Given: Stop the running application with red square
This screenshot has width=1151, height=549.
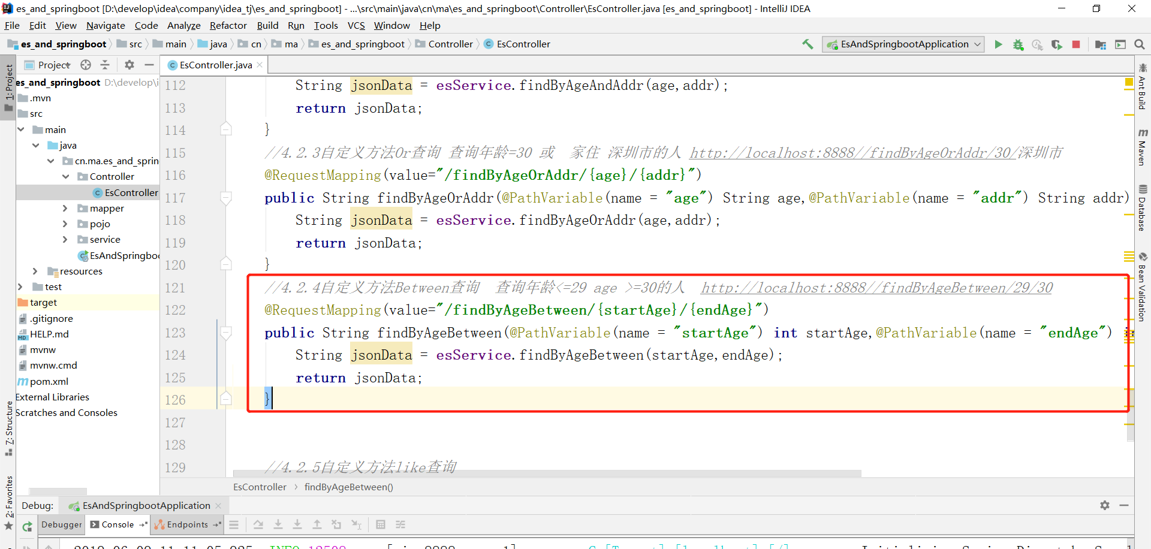Looking at the screenshot, I should 1076,44.
